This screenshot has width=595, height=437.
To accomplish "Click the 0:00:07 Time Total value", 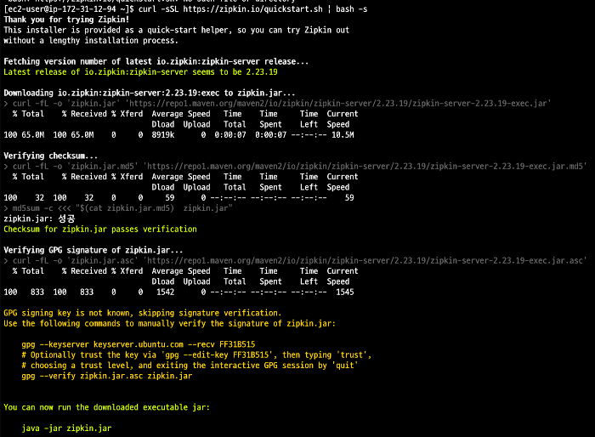I will (230, 135).
